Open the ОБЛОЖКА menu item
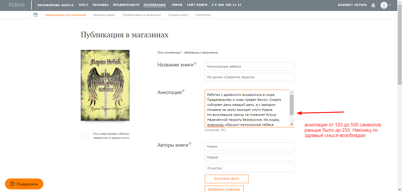Screen dimensions: 402x192 click(100, 5)
